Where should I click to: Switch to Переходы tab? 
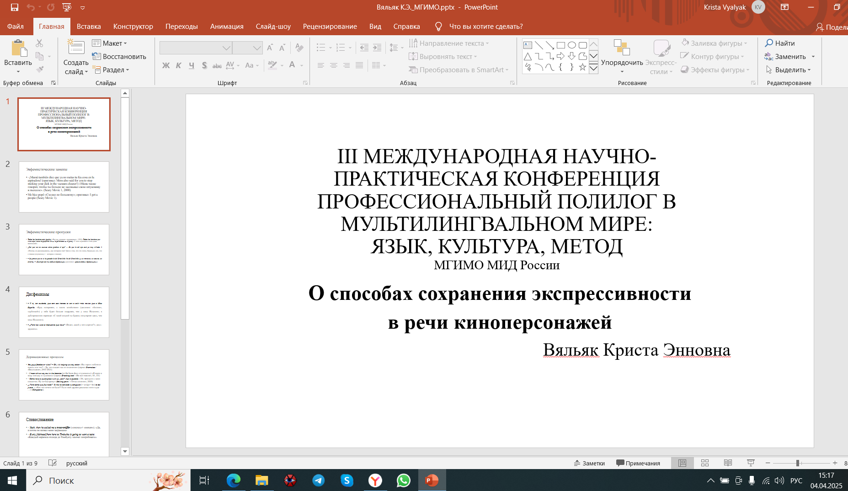pyautogui.click(x=181, y=27)
